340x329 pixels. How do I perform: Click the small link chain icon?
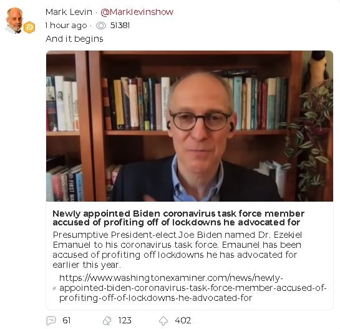[x=54, y=288]
